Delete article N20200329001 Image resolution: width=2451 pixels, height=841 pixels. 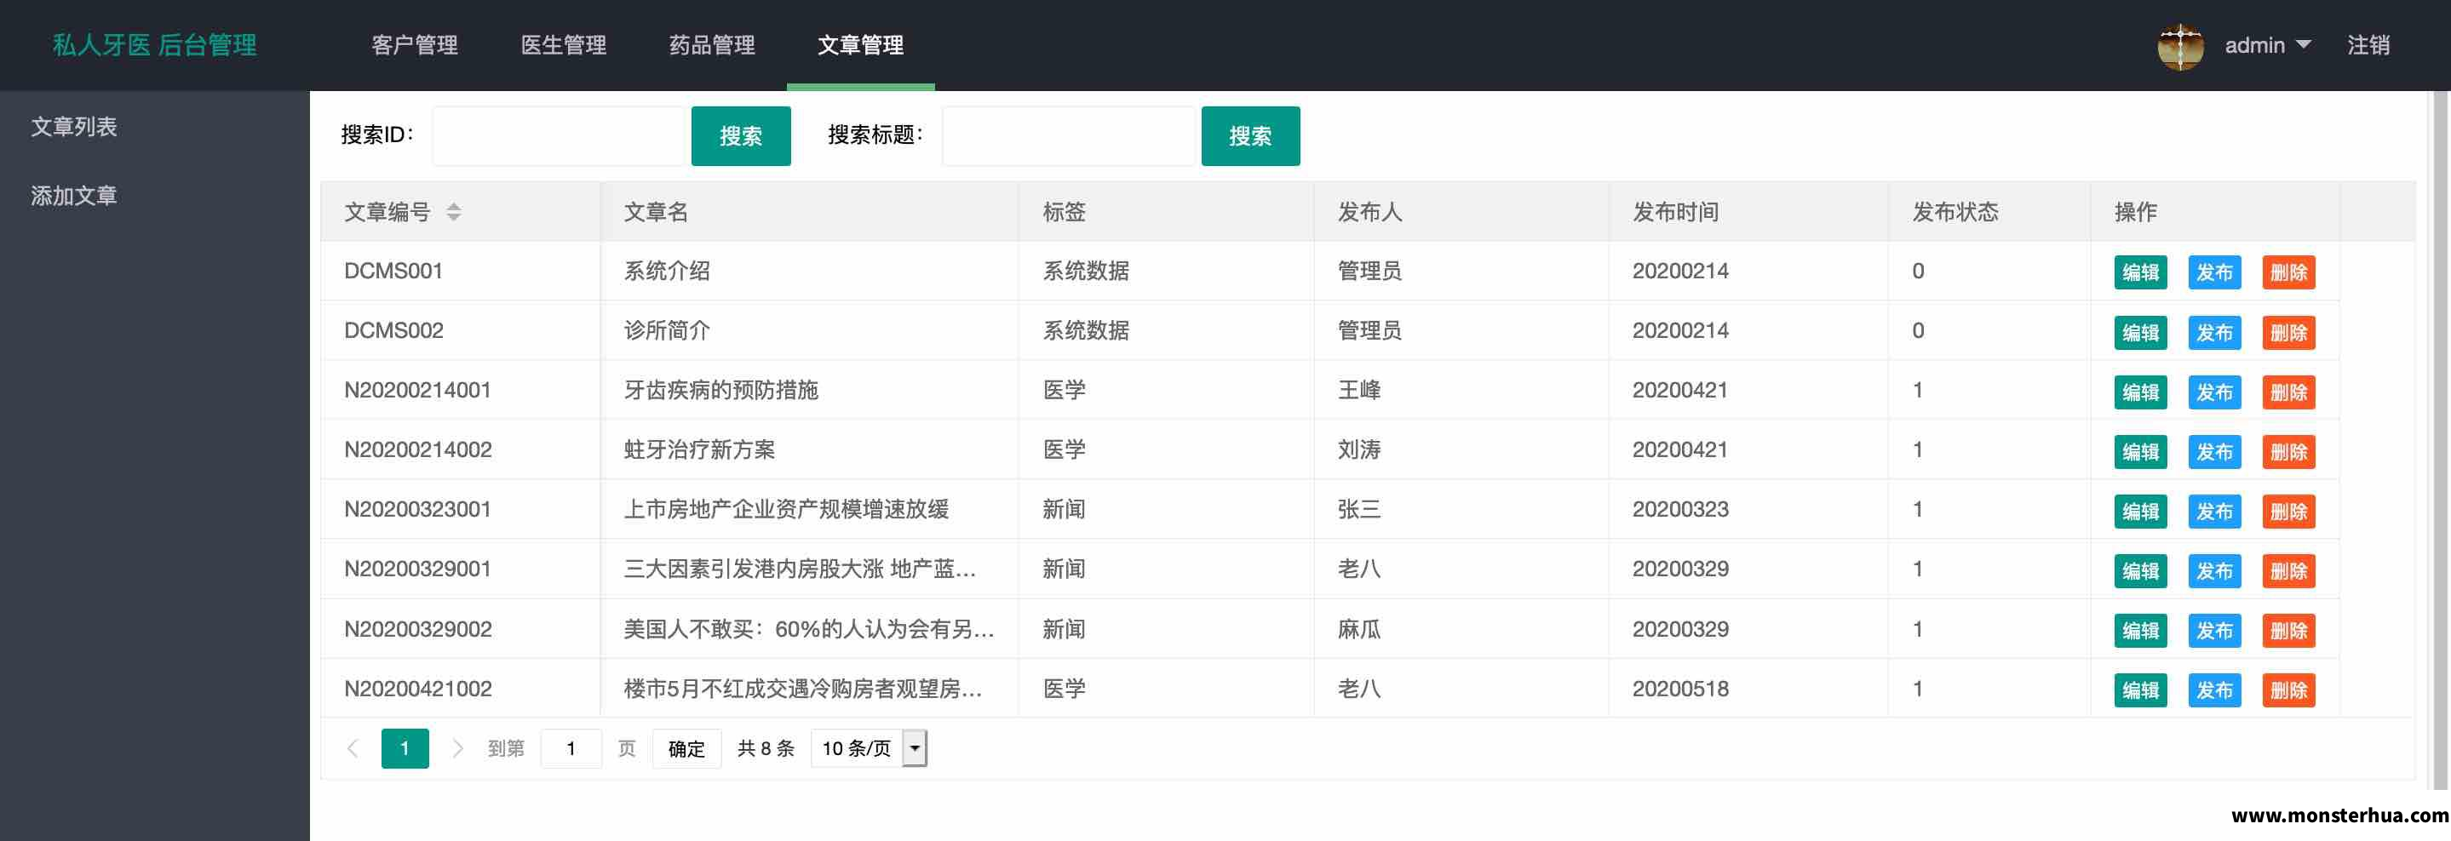(2288, 571)
